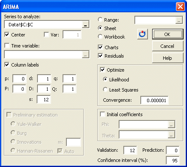Click the seasonal D differencing field
This screenshot has width=187, height=167.
[x=44, y=89]
